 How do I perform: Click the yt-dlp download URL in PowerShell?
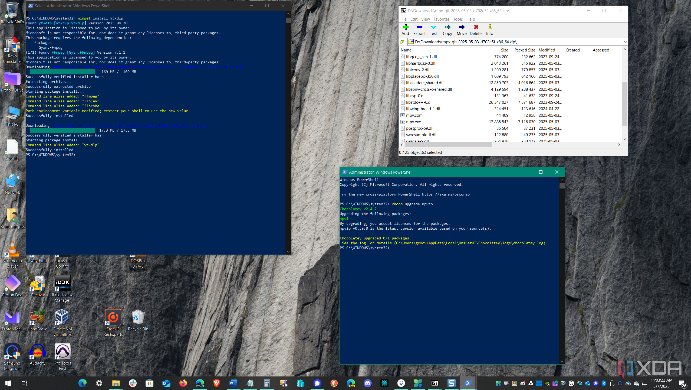pyautogui.click(x=129, y=126)
